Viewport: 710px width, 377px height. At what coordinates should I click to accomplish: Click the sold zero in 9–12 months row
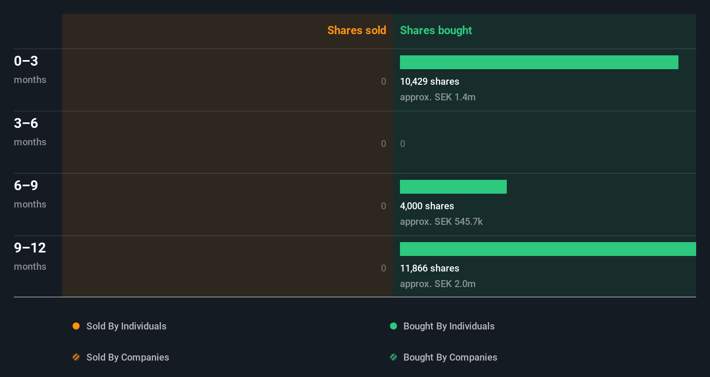(x=384, y=268)
